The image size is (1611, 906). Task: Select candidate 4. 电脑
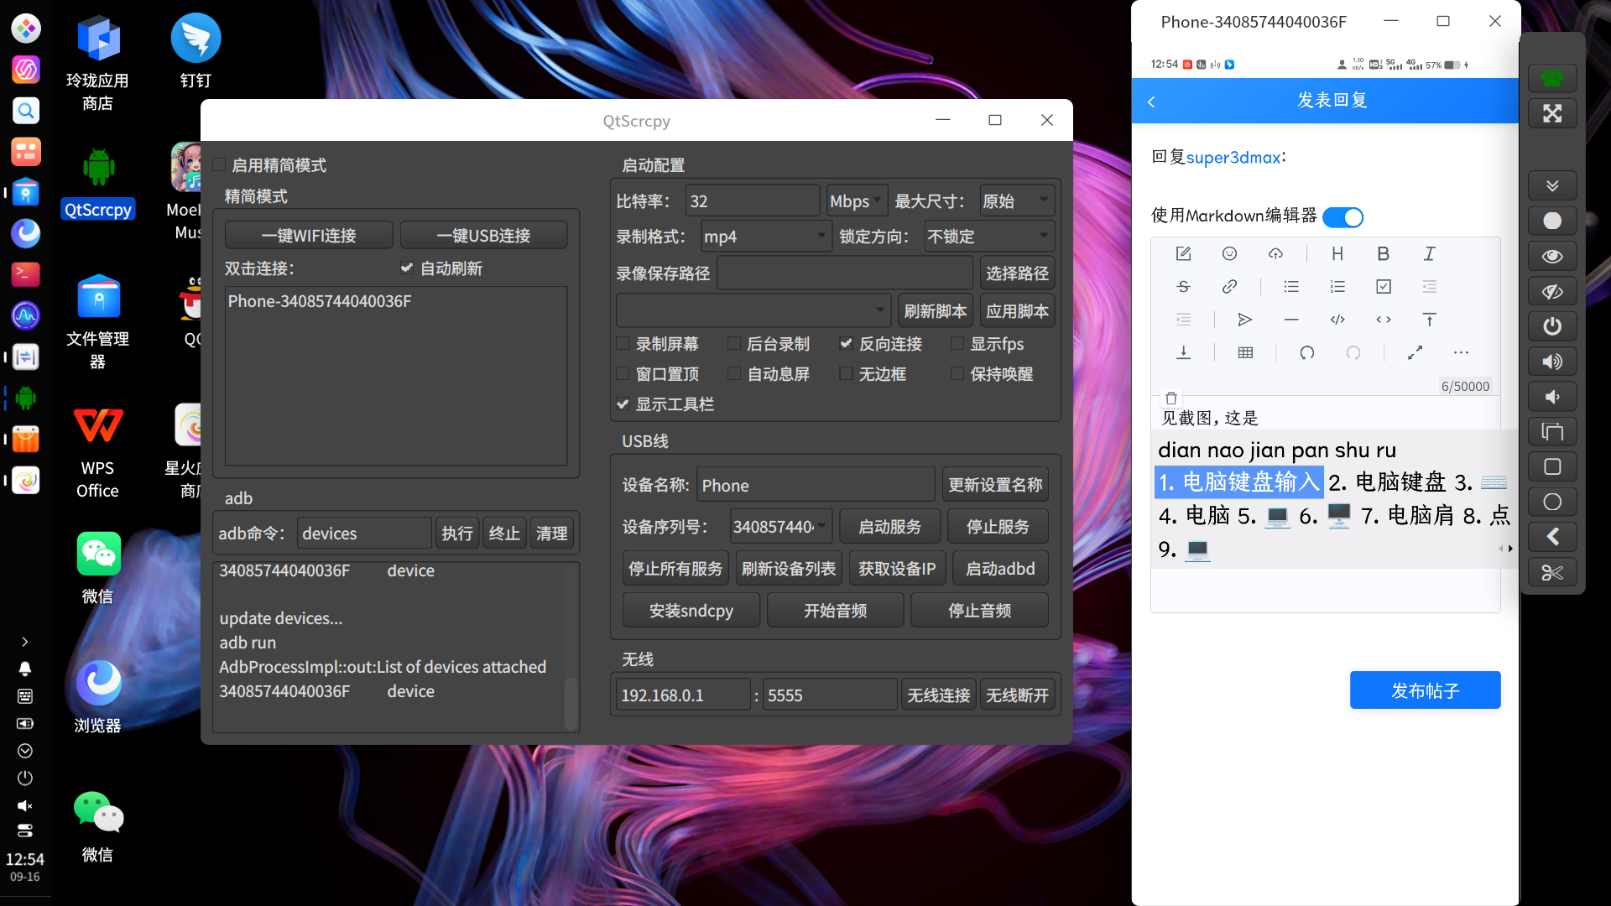tap(1194, 516)
